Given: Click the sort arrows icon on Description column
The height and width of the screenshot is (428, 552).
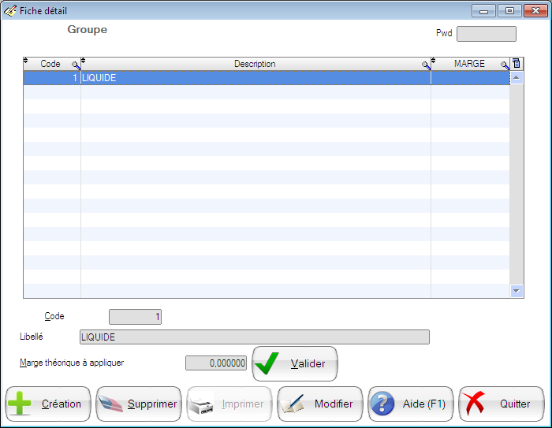Looking at the screenshot, I should 84,61.
